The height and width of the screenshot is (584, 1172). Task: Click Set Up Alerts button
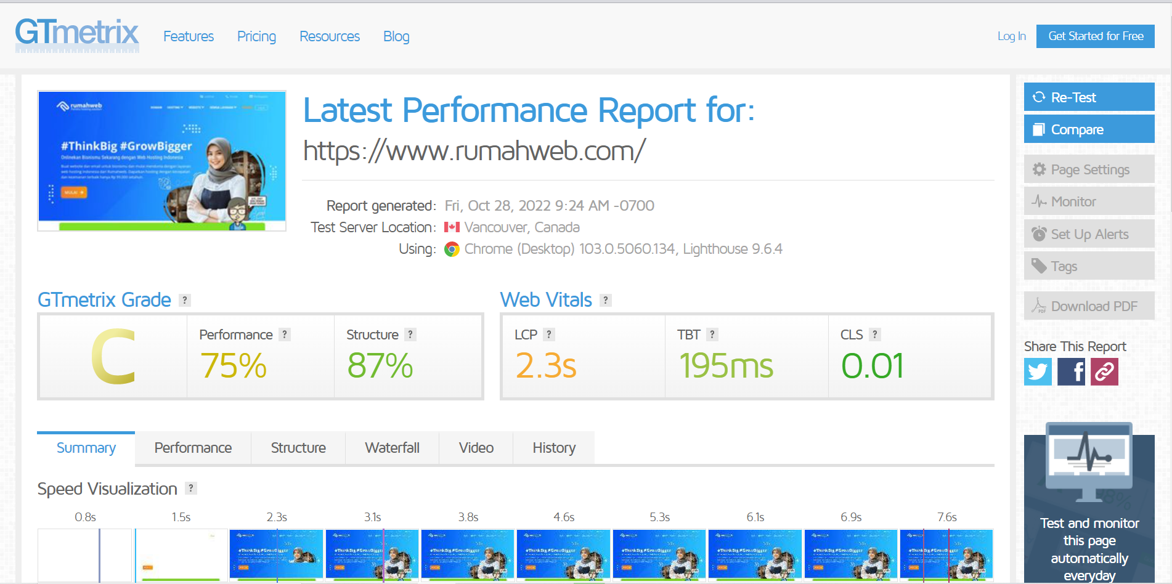coord(1089,234)
